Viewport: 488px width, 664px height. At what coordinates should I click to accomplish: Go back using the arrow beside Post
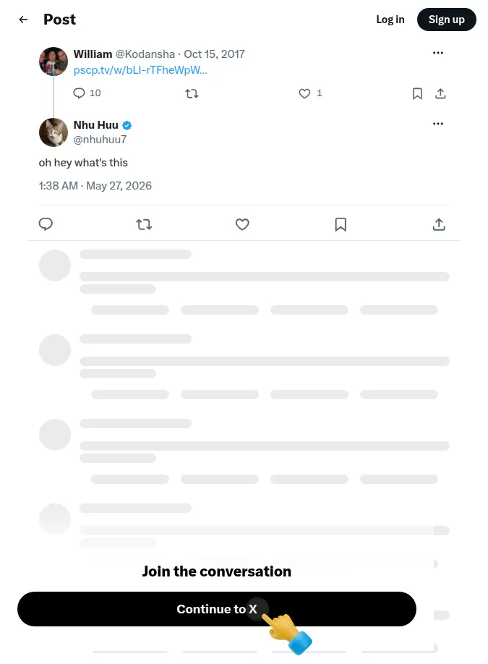coord(23,20)
